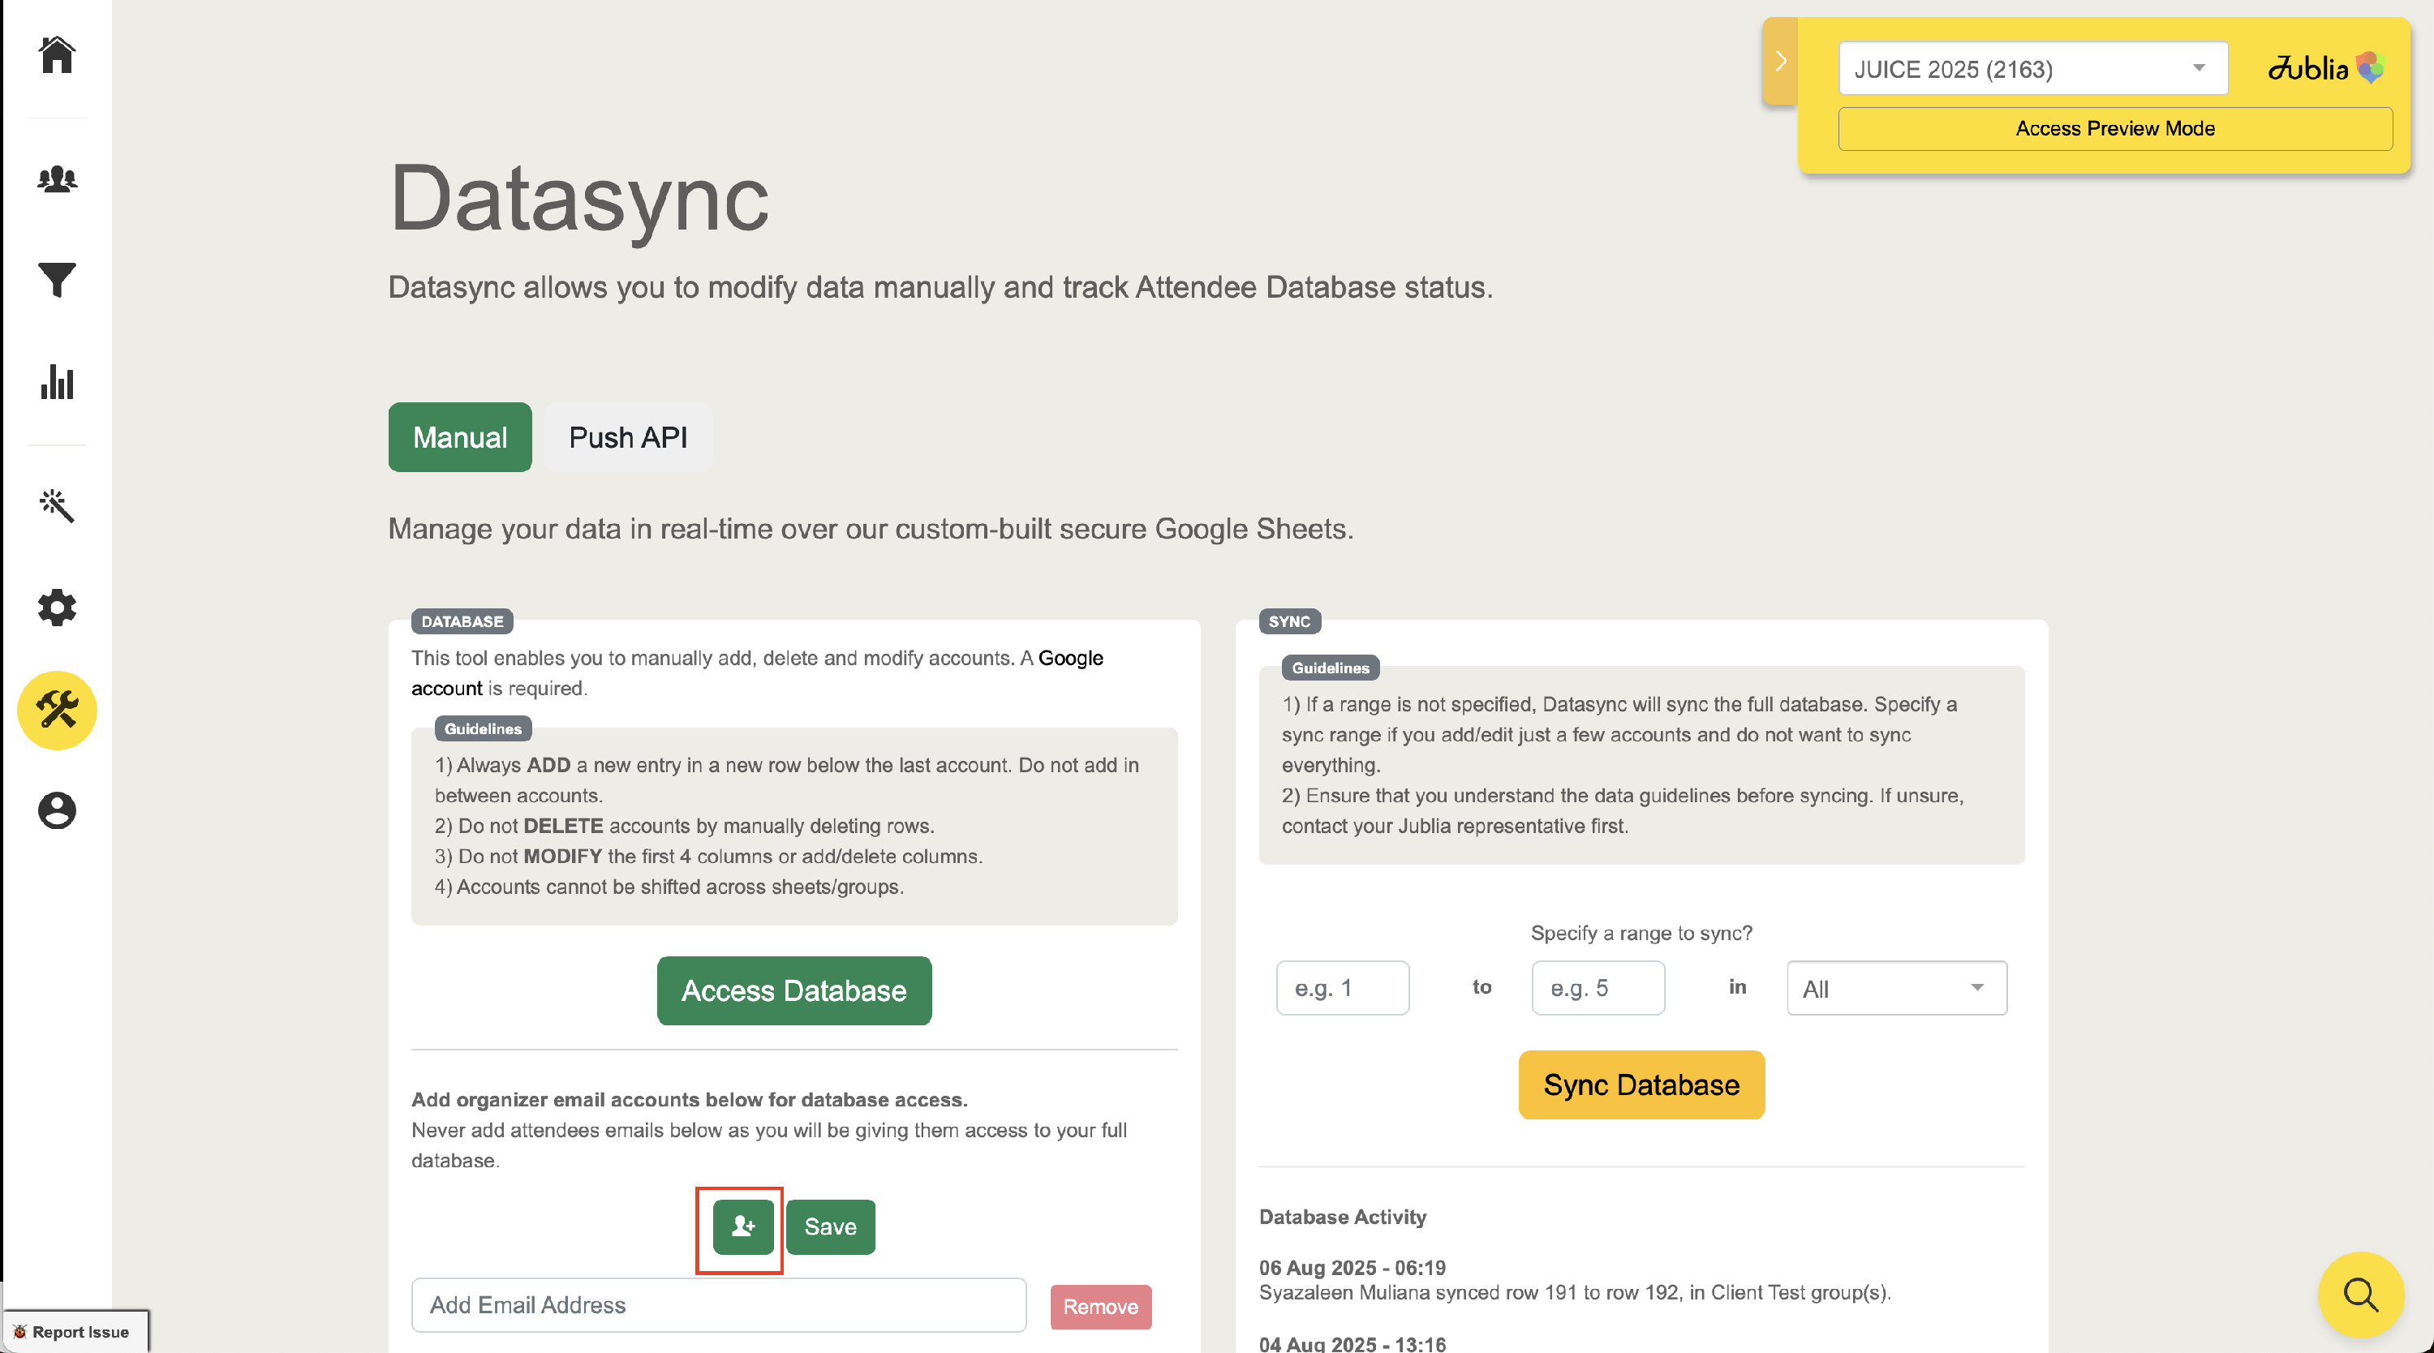
Task: Collapse the yellow panel with chevron arrow
Action: pyautogui.click(x=1780, y=62)
